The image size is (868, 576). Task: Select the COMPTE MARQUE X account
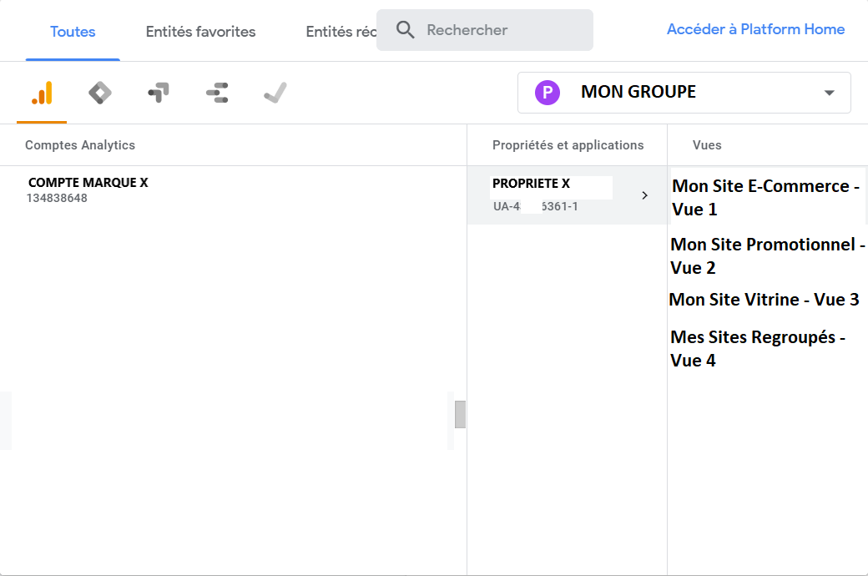click(x=88, y=189)
